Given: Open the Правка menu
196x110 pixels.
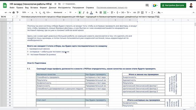Looking at the screenshot, I should click(20, 8).
